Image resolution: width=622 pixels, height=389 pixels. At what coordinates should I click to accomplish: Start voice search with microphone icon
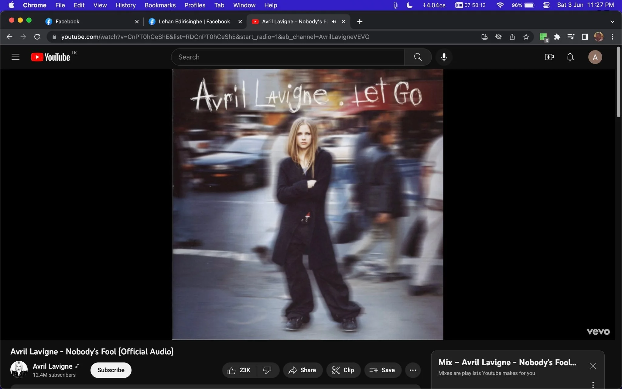(444, 57)
